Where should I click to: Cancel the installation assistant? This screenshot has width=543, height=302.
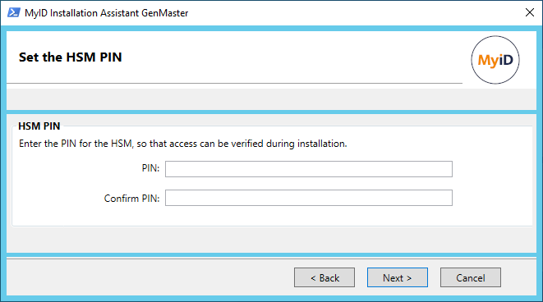(x=470, y=277)
